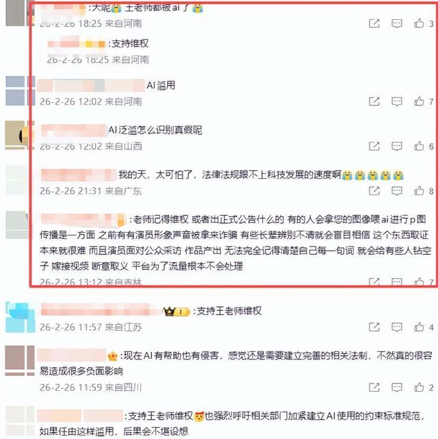Reply to "AI泛滥怎么识别真假呢" comment
Viewport: 438px width, 439px height.
click(x=397, y=146)
